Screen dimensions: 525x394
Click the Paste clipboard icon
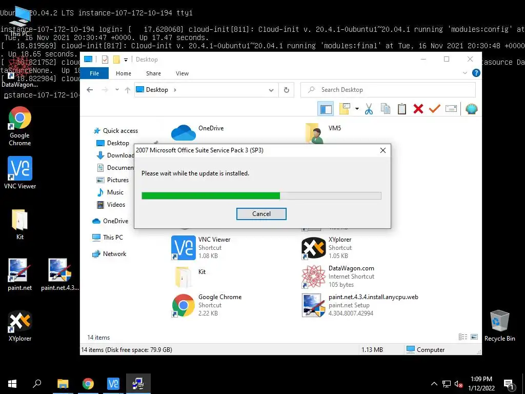point(402,109)
